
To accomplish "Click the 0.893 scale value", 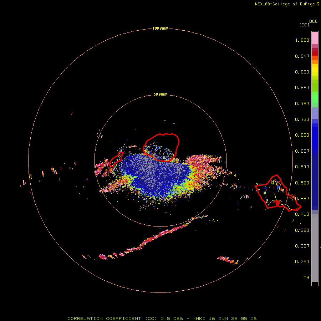I will (x=302, y=72).
